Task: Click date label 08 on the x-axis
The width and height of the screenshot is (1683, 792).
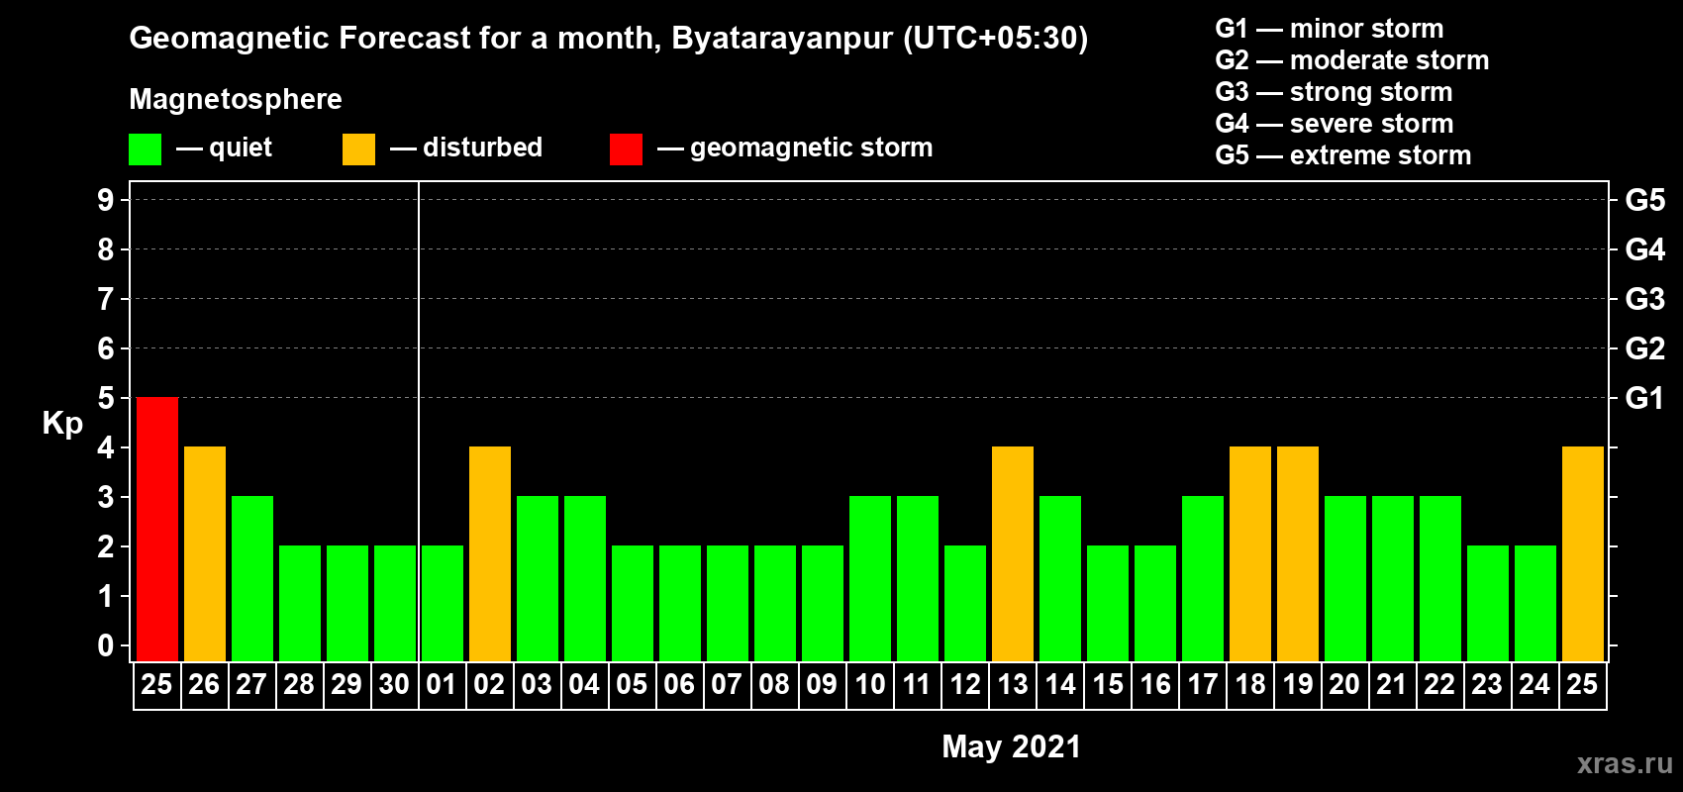Action: tap(774, 684)
